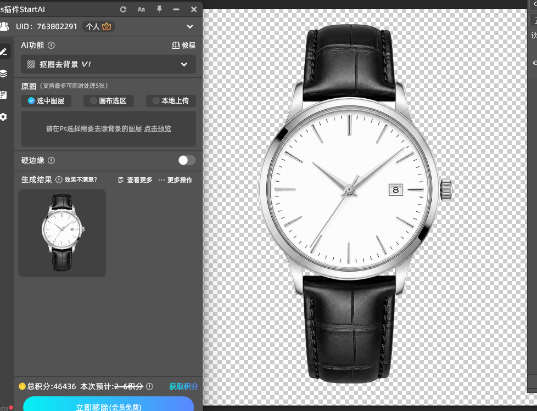Screen dimensions: 537x411
Task: Click the crown membership badge
Action: (x=107, y=26)
